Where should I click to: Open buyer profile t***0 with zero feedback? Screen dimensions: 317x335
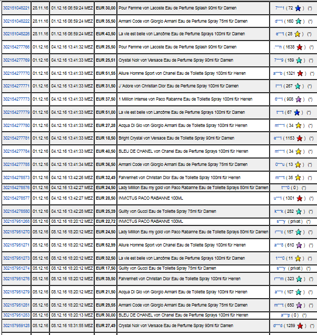(285, 188)
